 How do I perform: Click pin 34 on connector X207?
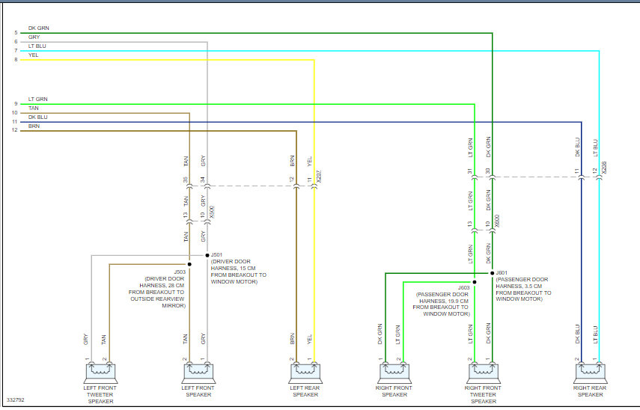coord(203,180)
